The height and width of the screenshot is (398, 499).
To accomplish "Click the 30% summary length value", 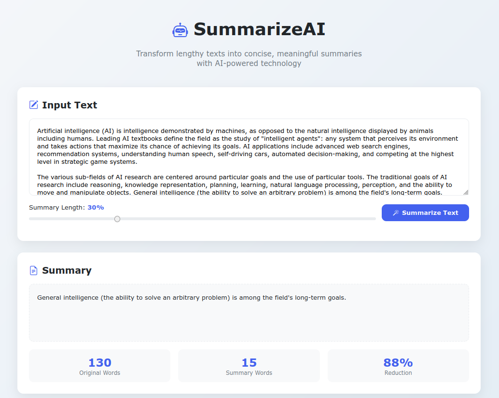I will (96, 207).
